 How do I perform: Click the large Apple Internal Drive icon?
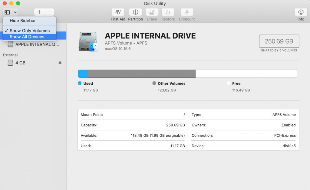click(x=88, y=41)
